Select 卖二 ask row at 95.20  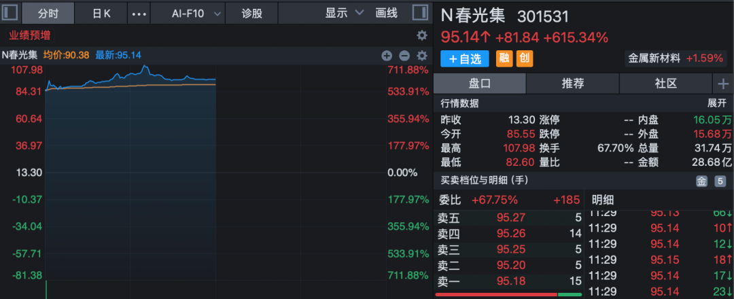tap(509, 265)
